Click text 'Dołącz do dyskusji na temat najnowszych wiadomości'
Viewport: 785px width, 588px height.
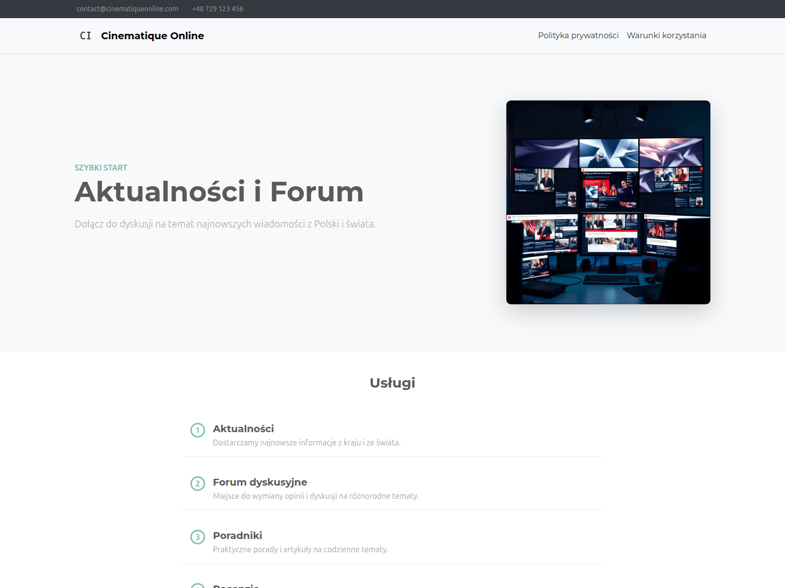tap(190, 224)
